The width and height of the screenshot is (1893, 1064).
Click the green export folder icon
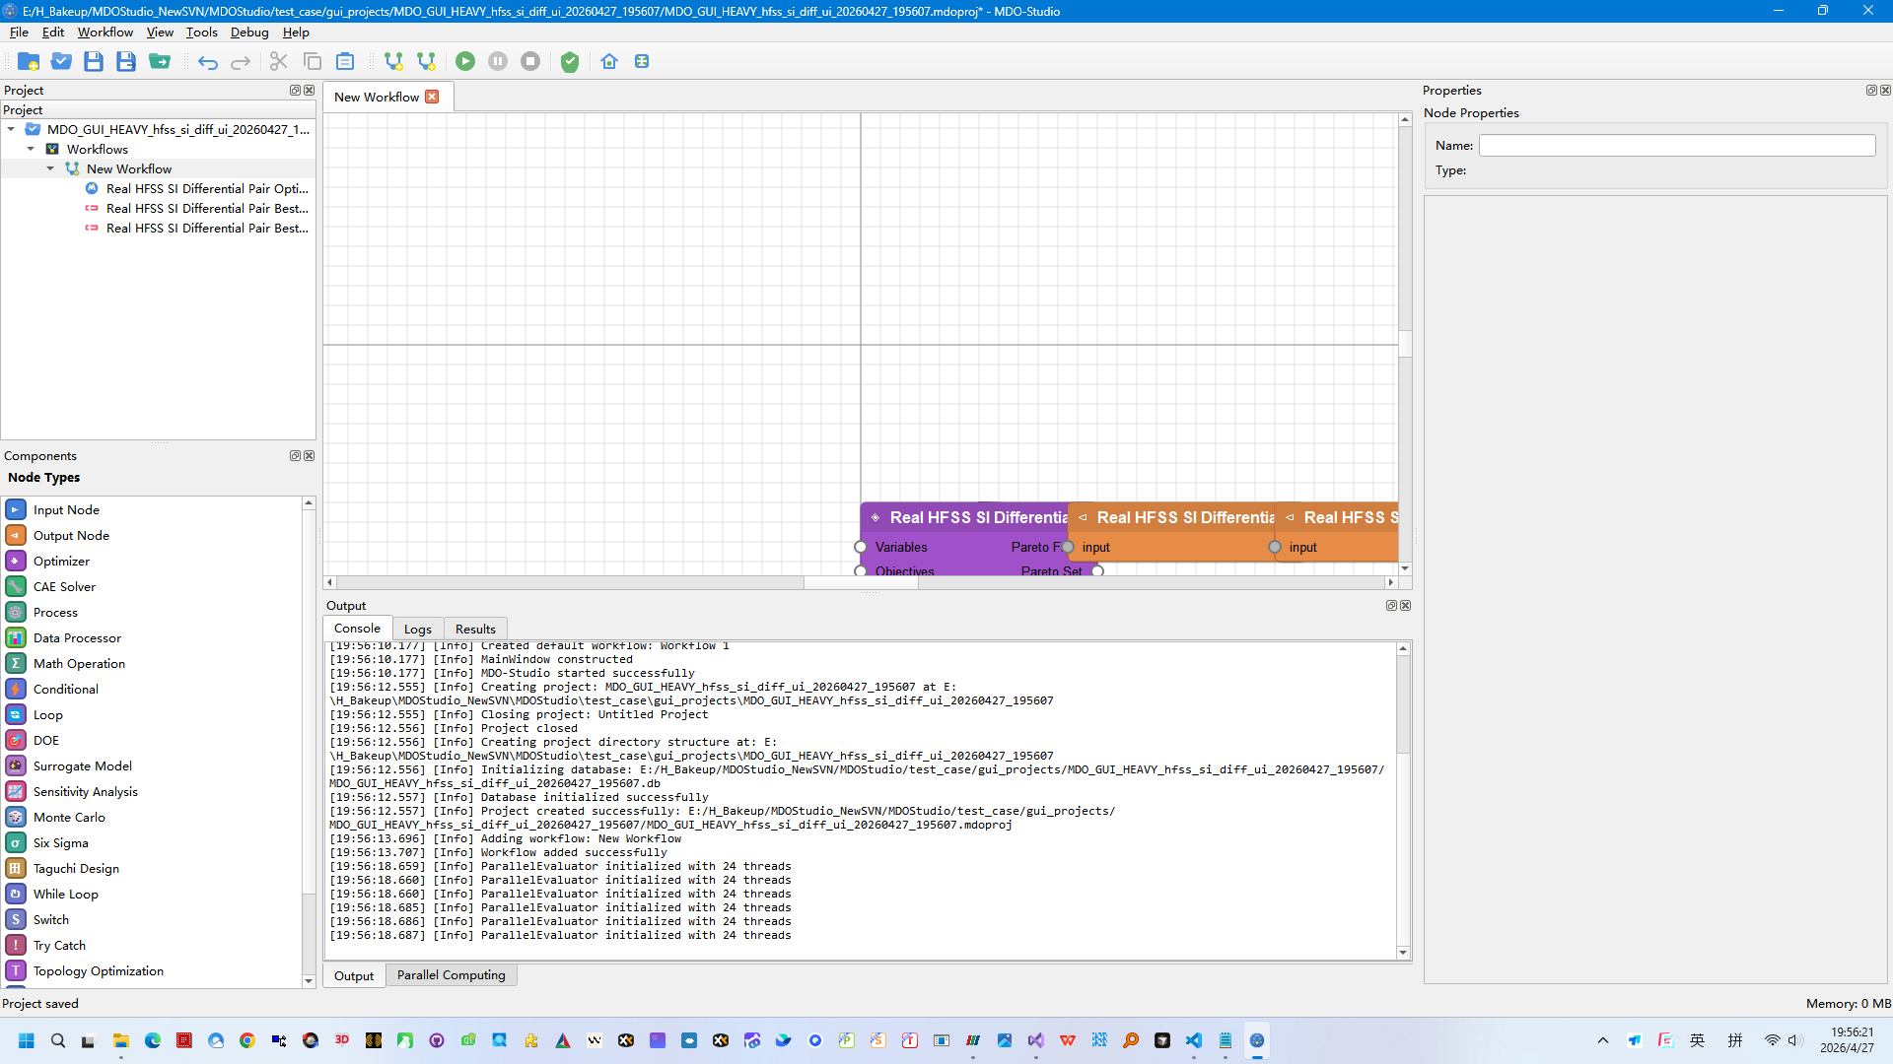(x=160, y=61)
